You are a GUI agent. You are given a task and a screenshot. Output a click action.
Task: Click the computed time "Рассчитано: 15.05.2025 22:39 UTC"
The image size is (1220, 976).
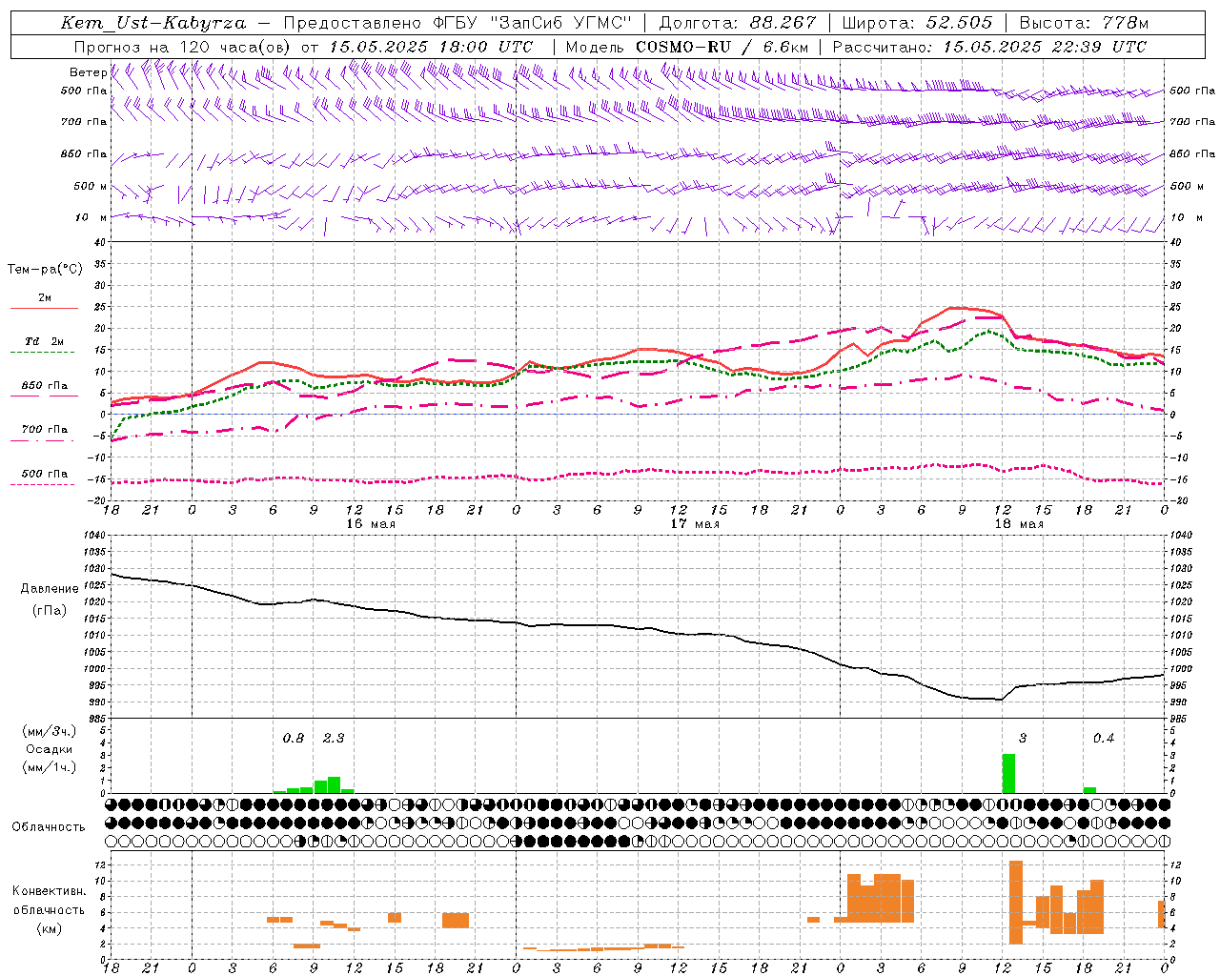(989, 47)
